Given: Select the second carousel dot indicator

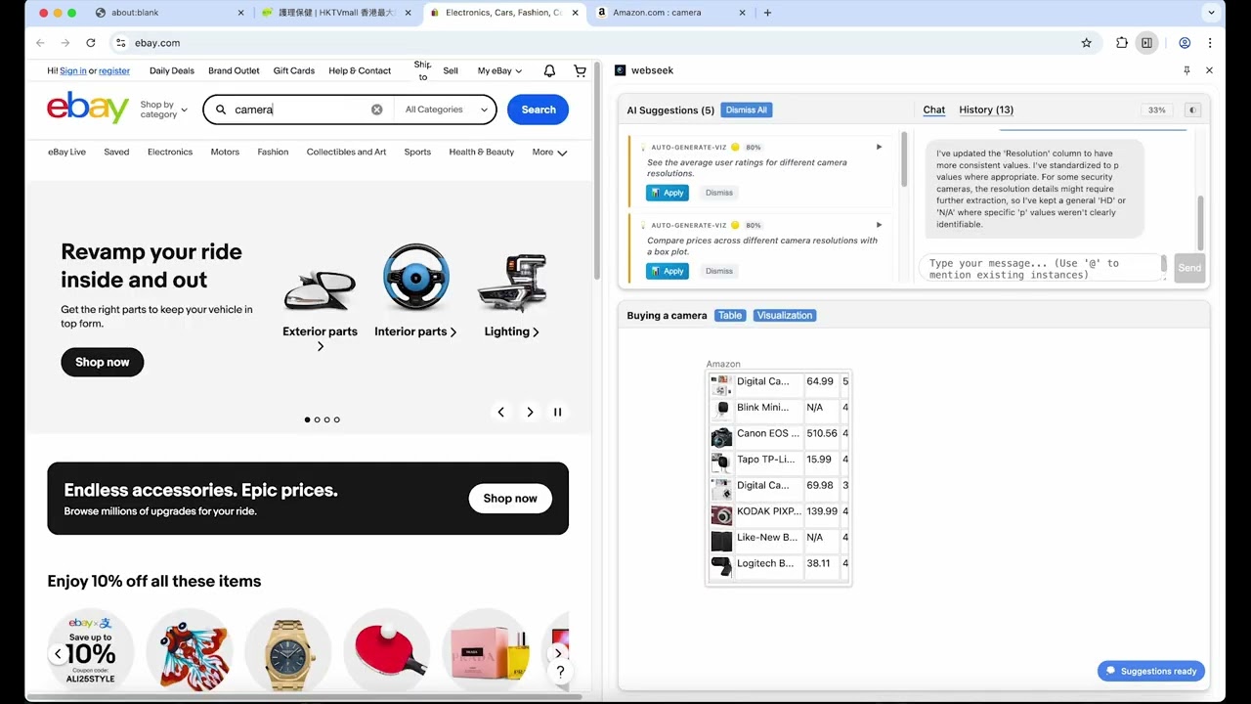Looking at the screenshot, I should click(317, 419).
